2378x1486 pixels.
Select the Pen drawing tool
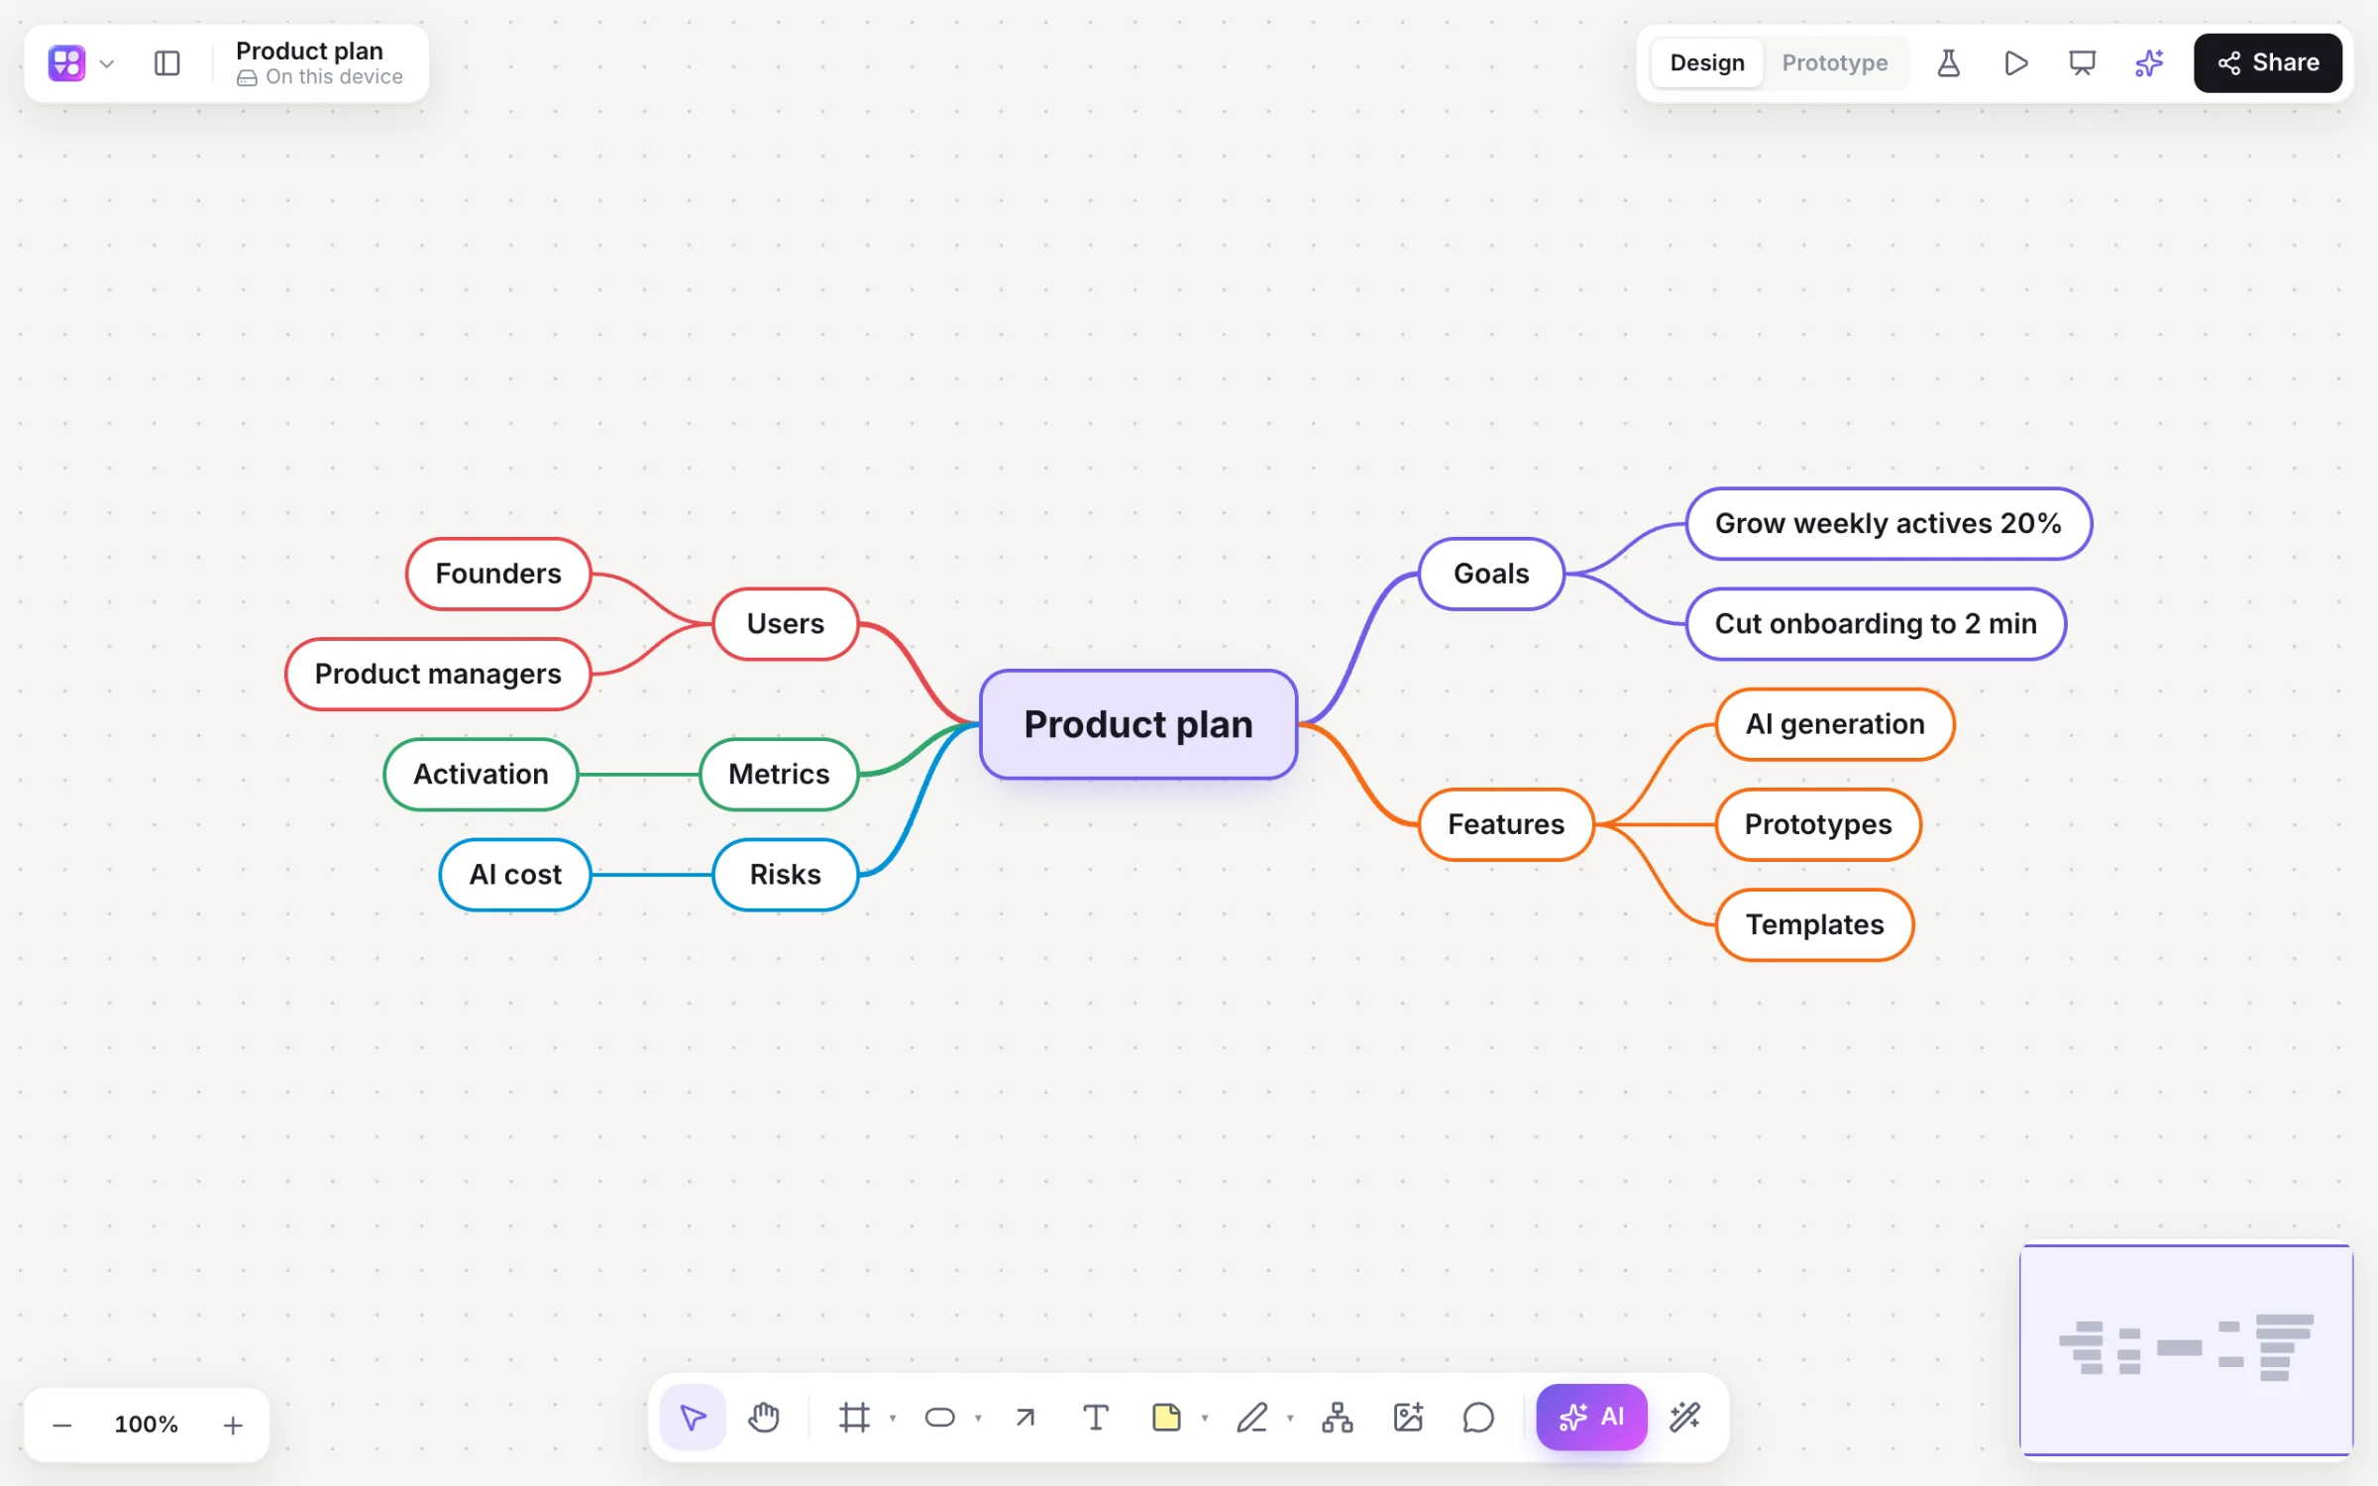pos(1252,1418)
